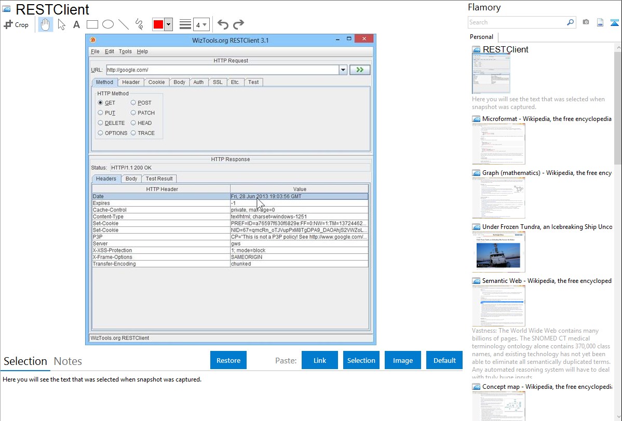Open the URL history dropdown arrow
The height and width of the screenshot is (421, 622).
[x=343, y=70]
